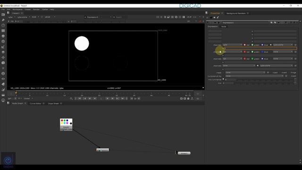Screen dimensions: 302x170
Task: Open the Viewer menu
Action: (x=27, y=9)
